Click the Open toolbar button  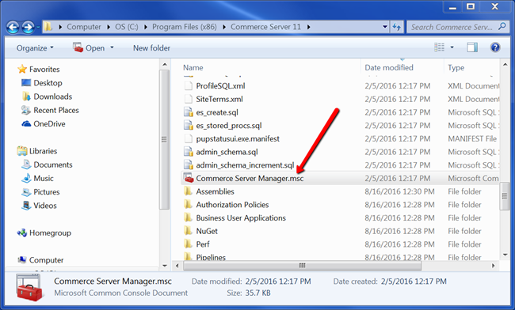89,47
